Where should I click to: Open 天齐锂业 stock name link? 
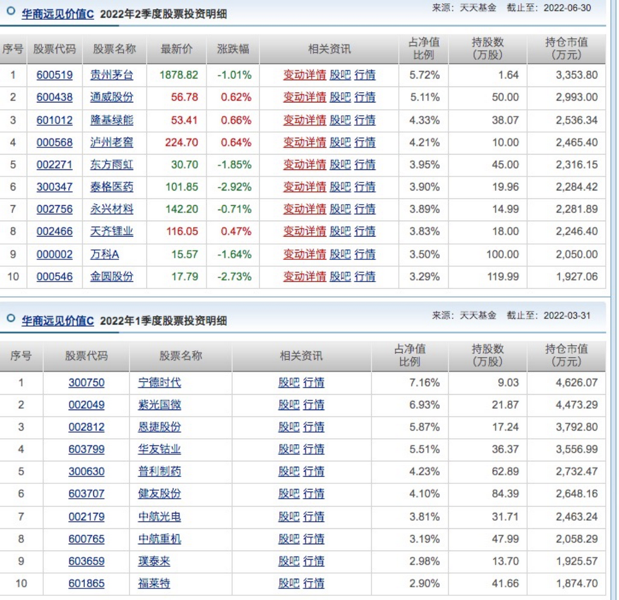click(x=111, y=231)
